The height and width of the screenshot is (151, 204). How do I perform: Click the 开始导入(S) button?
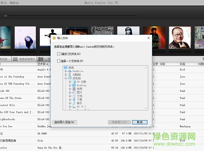click(119, 122)
